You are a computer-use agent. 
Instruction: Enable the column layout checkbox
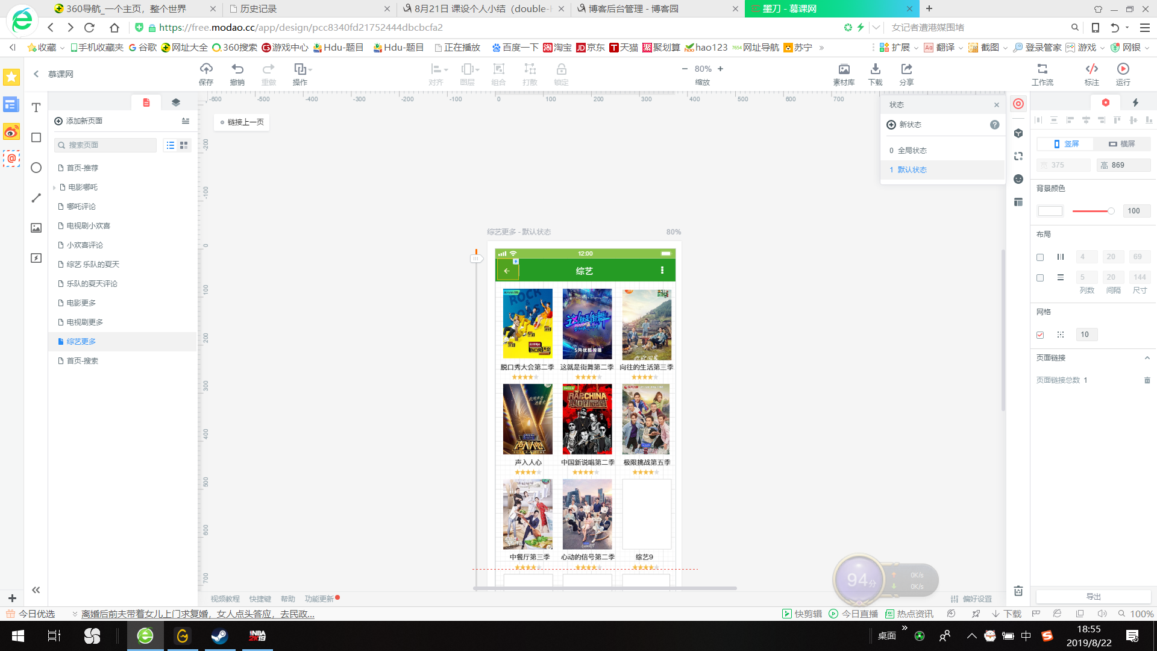(x=1040, y=257)
